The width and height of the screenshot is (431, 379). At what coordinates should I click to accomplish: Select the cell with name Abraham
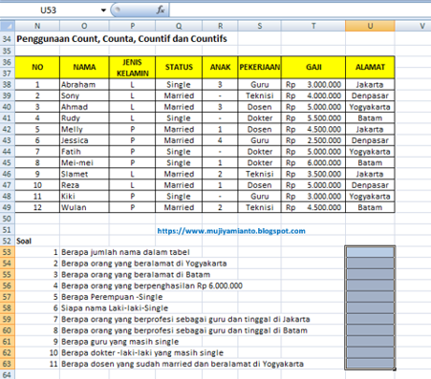tap(84, 85)
